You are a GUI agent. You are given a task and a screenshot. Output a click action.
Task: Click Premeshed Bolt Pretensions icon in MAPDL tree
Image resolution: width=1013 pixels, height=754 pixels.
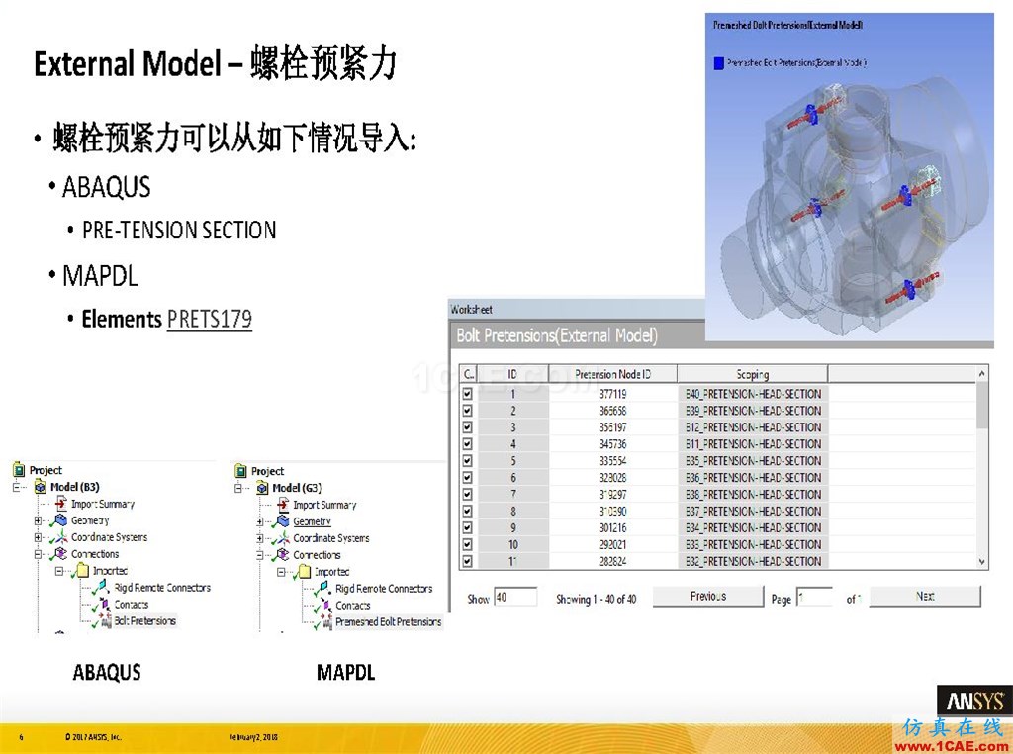324,622
